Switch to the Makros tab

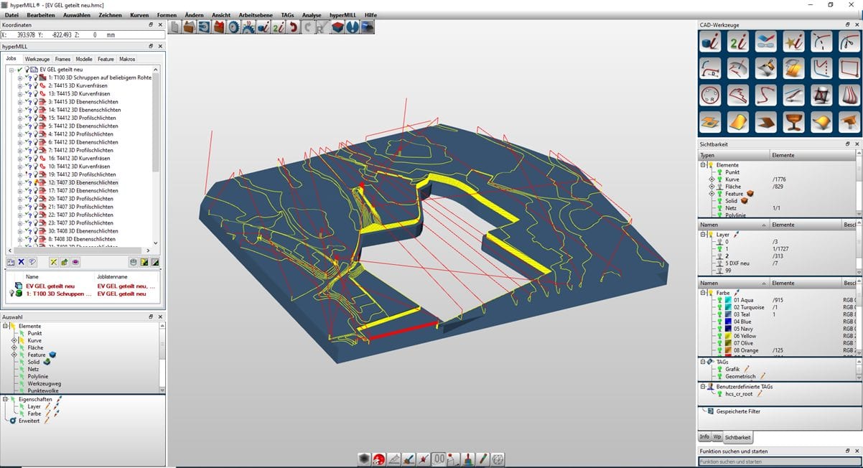click(127, 59)
